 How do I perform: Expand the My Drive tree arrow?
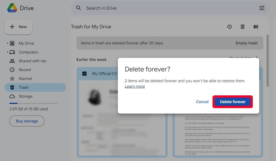7,43
